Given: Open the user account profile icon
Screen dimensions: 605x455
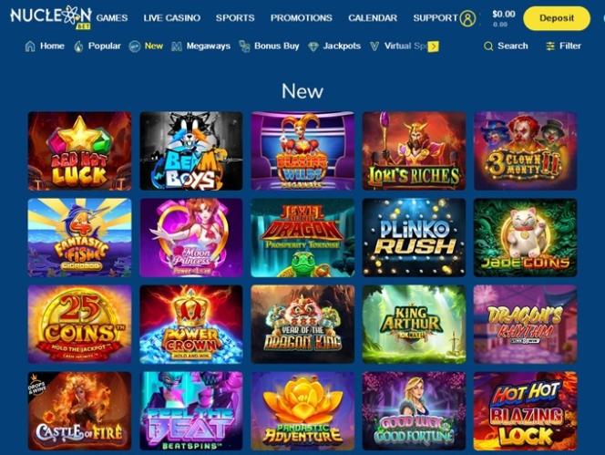Looking at the screenshot, I should (467, 18).
